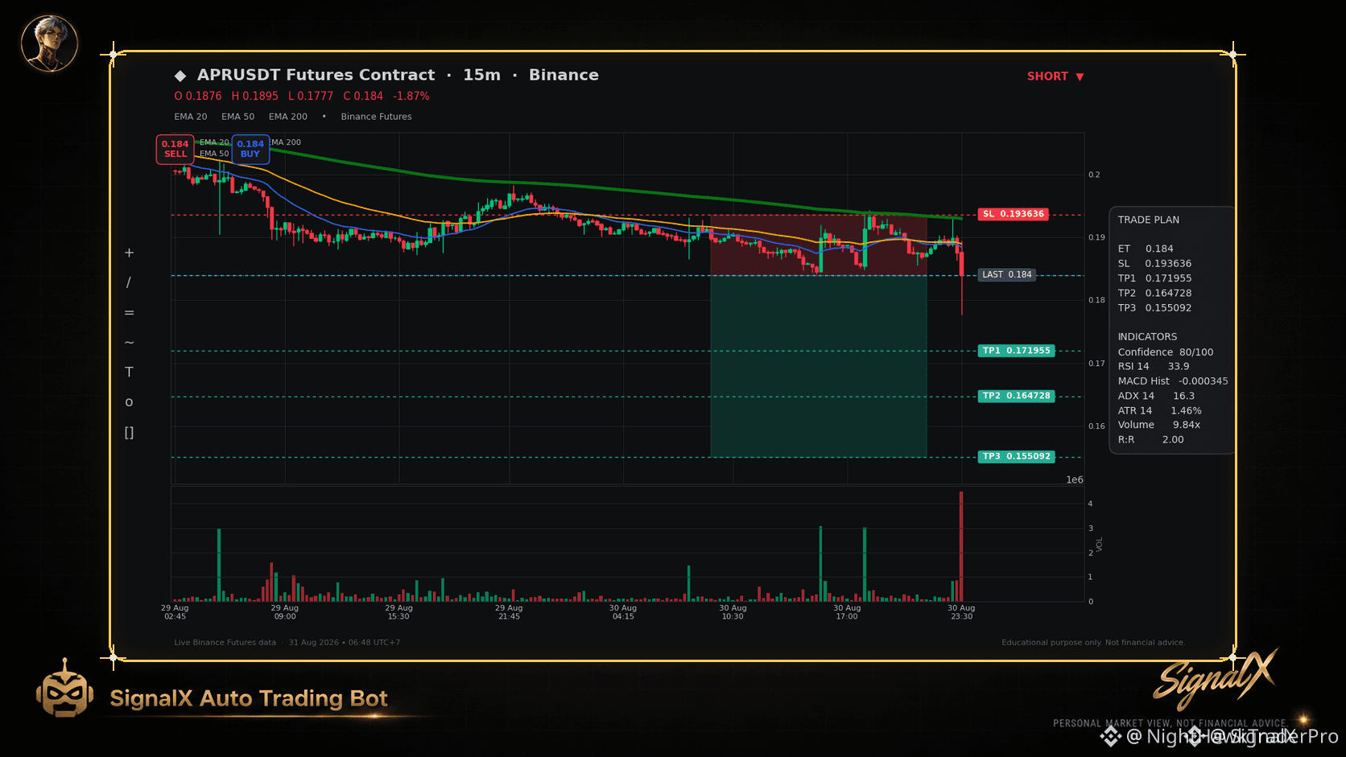Click the SL 0.193636 price tag
This screenshot has height=757, width=1346.
pyautogui.click(x=1013, y=214)
